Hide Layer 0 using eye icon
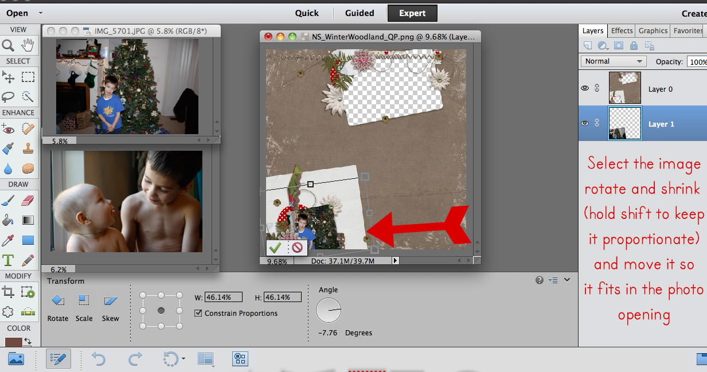Screen dimensions: 707x372 (x=585, y=88)
